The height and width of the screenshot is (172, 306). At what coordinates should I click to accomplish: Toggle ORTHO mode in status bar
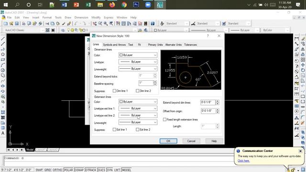pyautogui.click(x=57, y=170)
